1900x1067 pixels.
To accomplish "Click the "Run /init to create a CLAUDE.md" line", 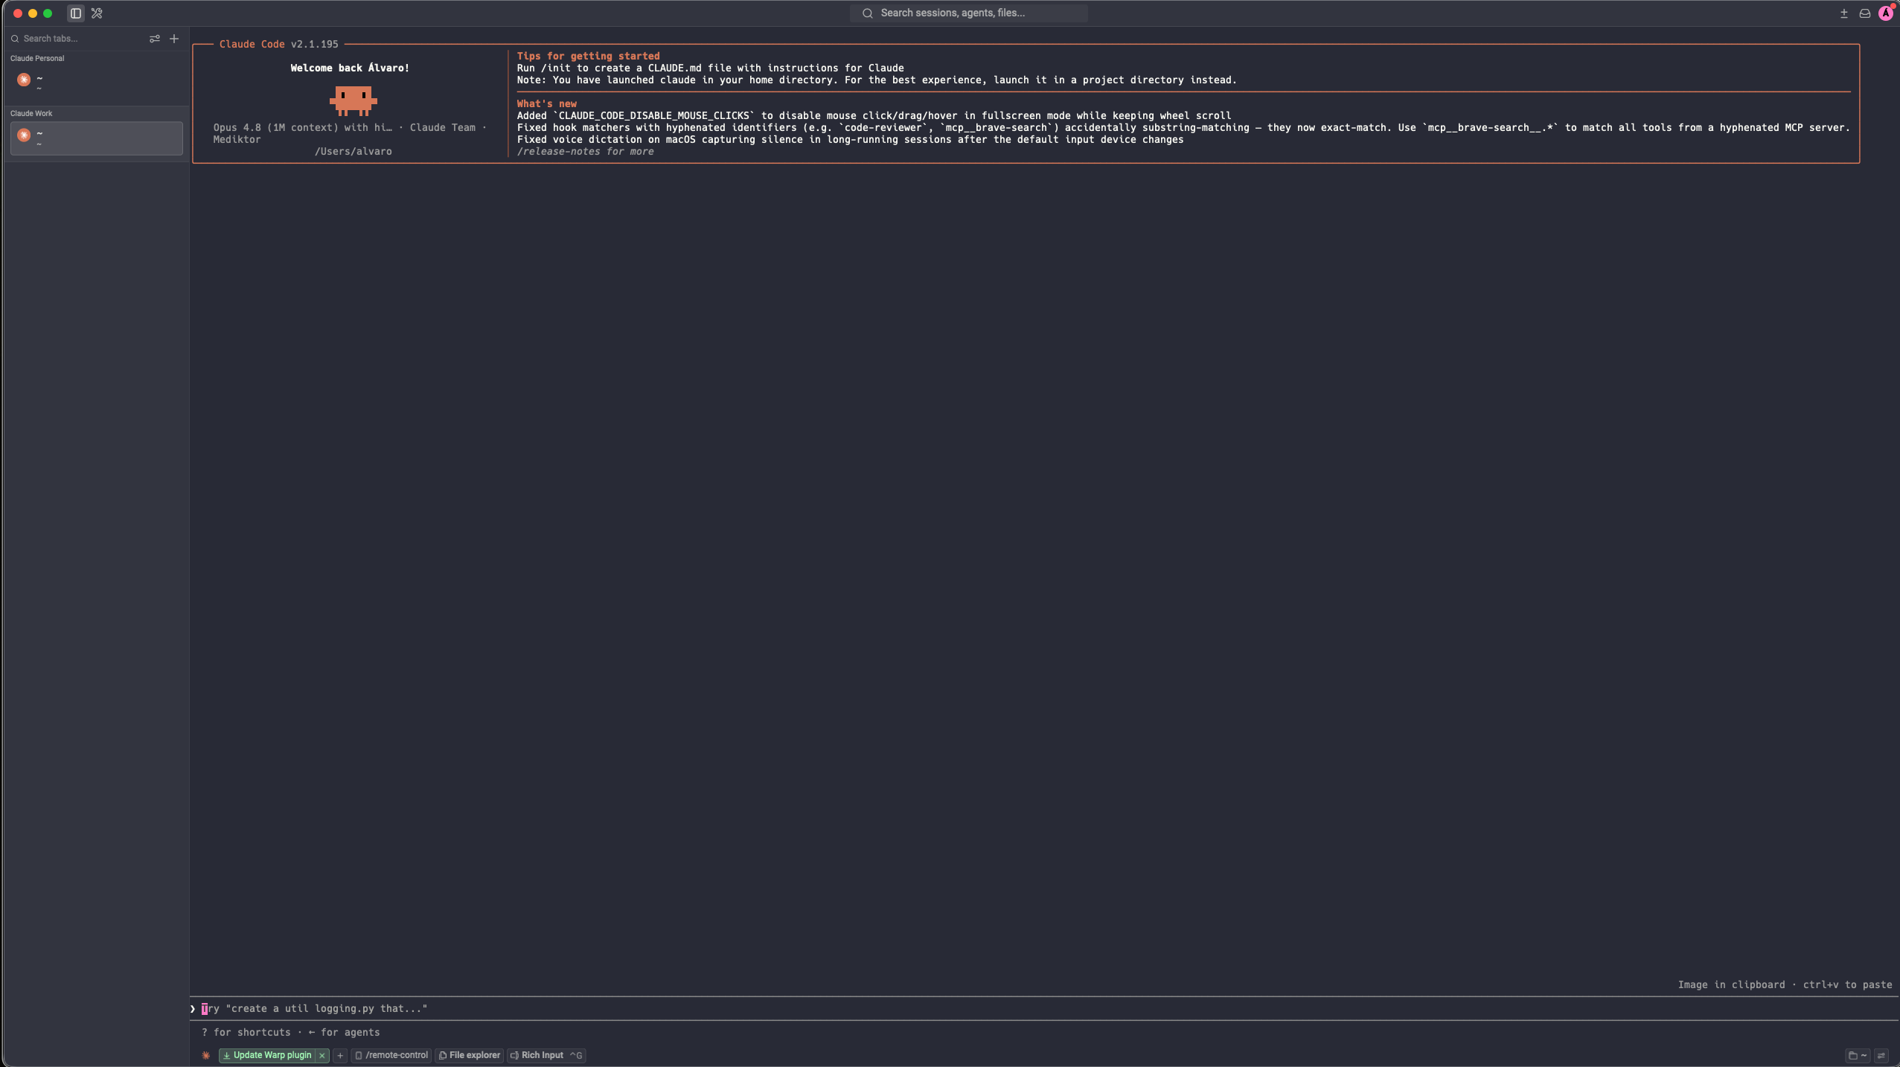I will coord(710,68).
